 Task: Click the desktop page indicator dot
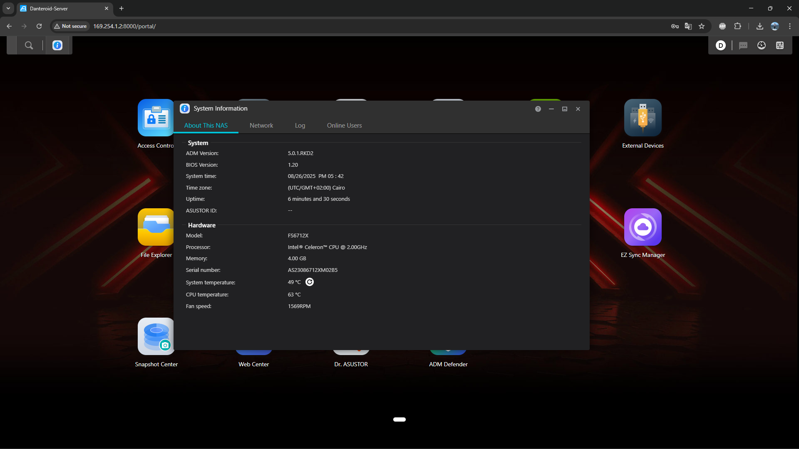399,419
